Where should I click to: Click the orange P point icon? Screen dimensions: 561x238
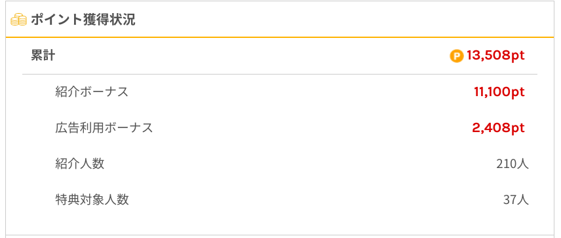coord(457,56)
